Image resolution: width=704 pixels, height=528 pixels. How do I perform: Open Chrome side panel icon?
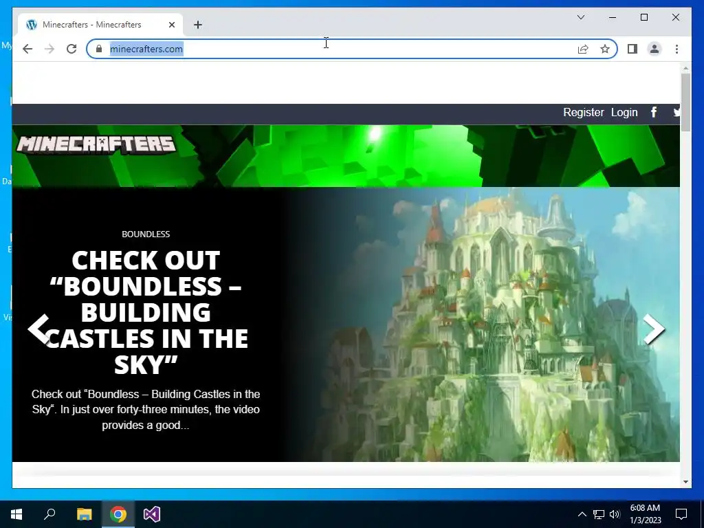point(632,49)
